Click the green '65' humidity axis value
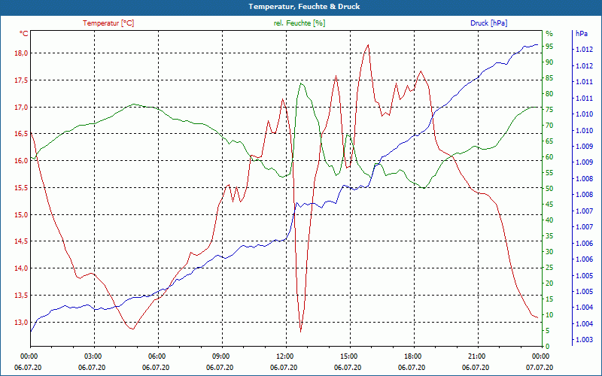 pos(549,141)
